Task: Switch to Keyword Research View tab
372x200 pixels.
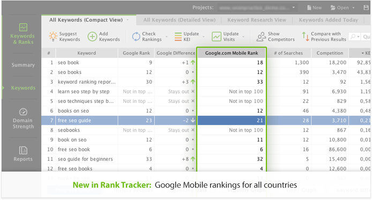Action: click(257, 20)
